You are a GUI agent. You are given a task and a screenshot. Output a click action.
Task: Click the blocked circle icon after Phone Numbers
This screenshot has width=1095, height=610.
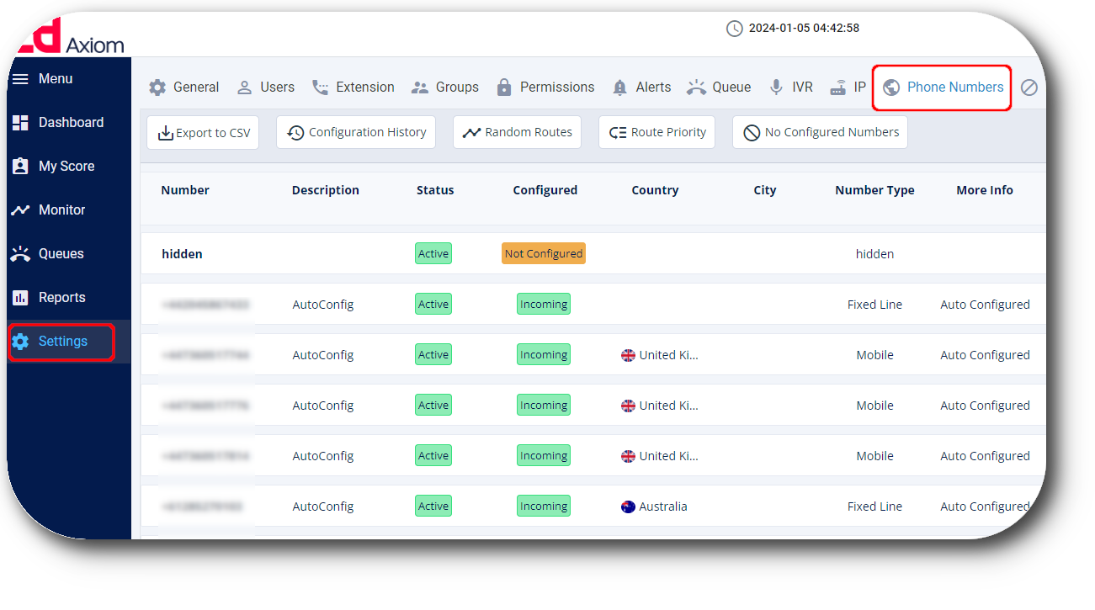coord(1029,88)
